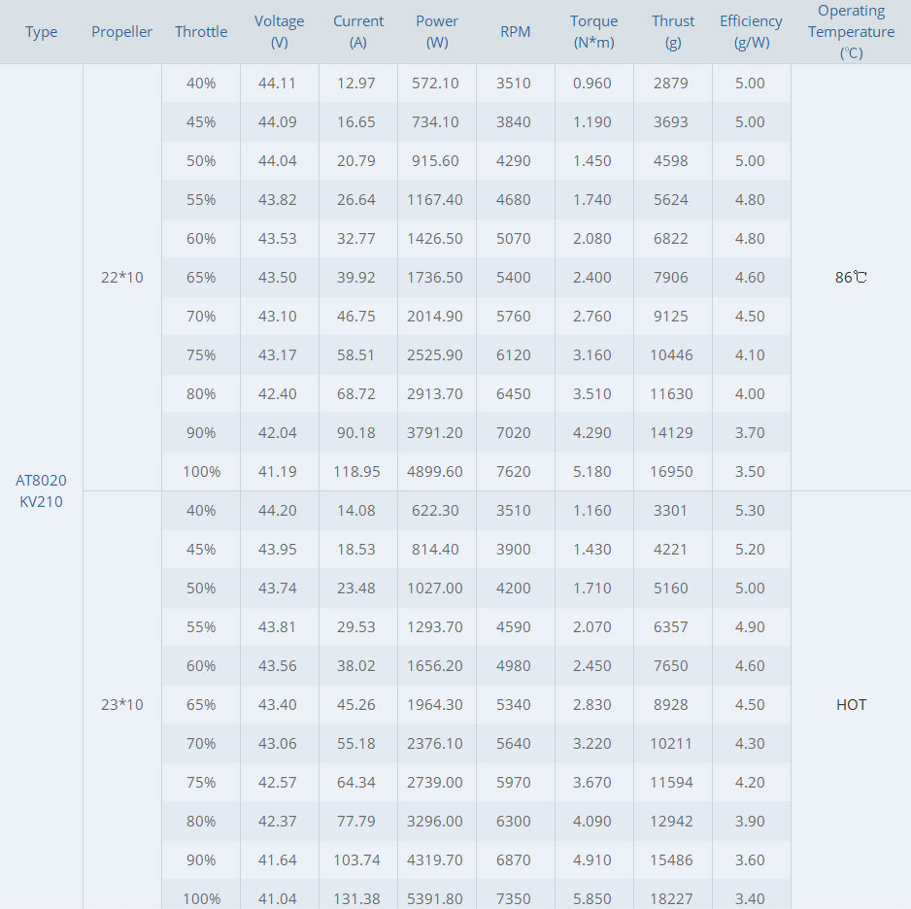Select the 5391.80 power value

click(435, 898)
